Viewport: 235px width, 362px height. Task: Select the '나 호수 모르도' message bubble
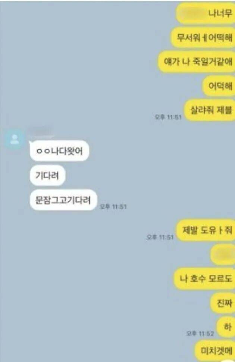pos(204,279)
